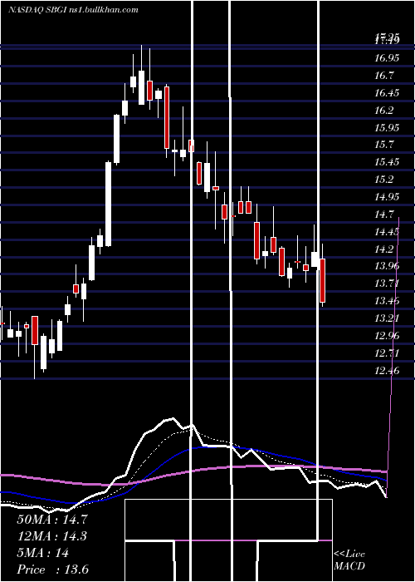This screenshot has height=582, width=415.
Task: Click the 12.46 price axis label
Action: click(387, 370)
